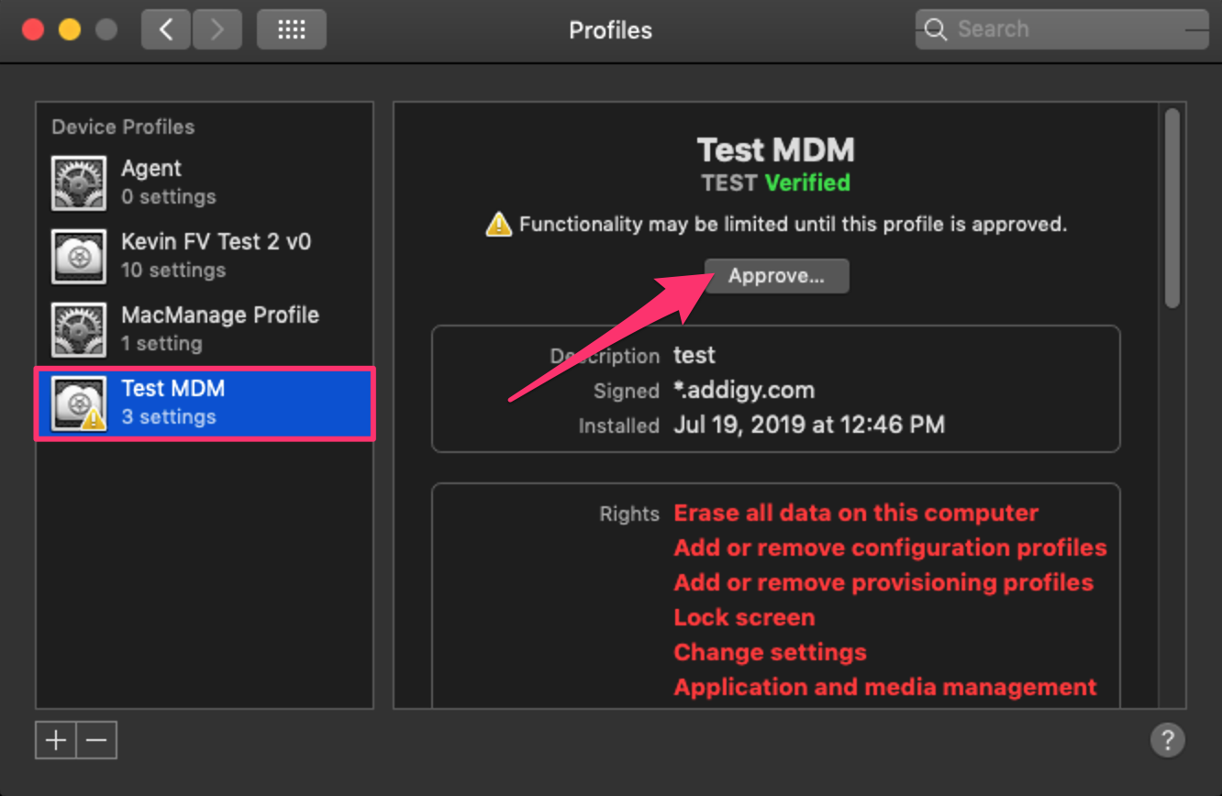Open help with the question mark button
The image size is (1222, 796).
(x=1168, y=739)
